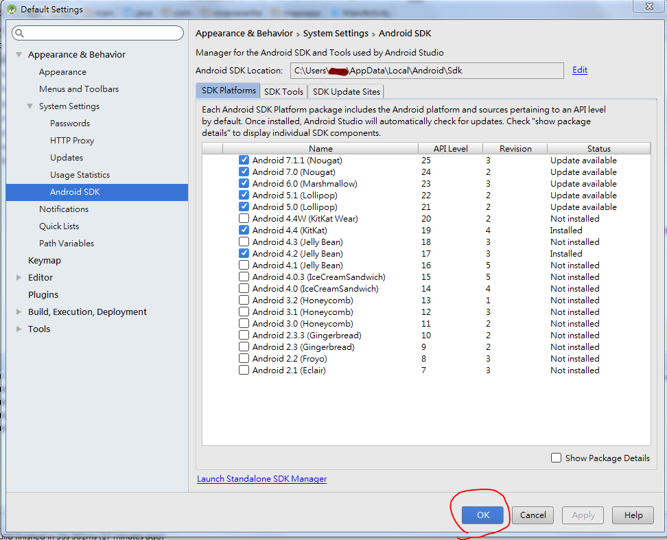Check Android 2.2 (Froyo) checkbox
667x540 pixels.
coord(244,358)
